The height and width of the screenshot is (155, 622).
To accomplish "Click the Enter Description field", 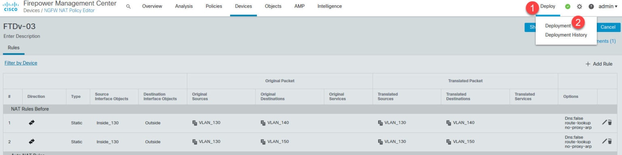I will pos(22,36).
